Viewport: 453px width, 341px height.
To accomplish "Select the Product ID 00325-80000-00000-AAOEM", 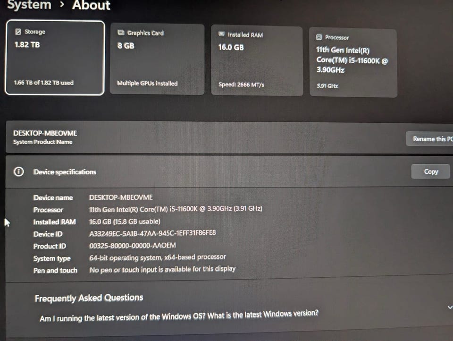I will 132,246.
